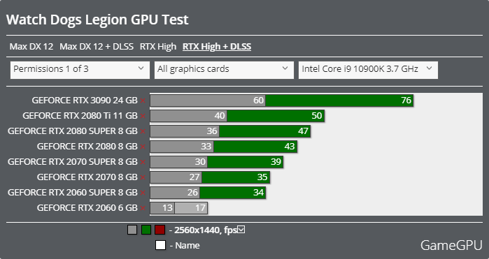Viewport: 489px width, 259px height.
Task: Click the GEFORCE RTX 2080 8 GB label
Action: pos(87,147)
